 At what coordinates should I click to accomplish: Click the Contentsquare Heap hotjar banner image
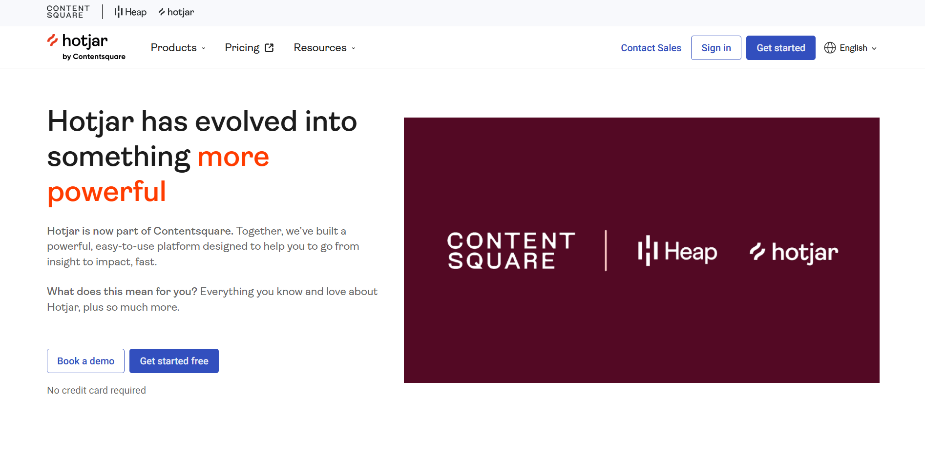(x=642, y=250)
